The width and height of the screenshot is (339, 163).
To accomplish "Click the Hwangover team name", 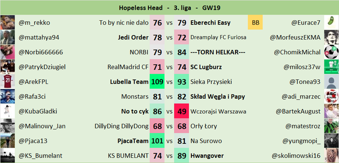I will (205, 156).
